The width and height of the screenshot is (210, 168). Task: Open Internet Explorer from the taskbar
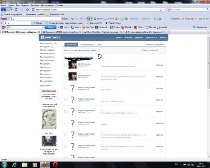15,165
